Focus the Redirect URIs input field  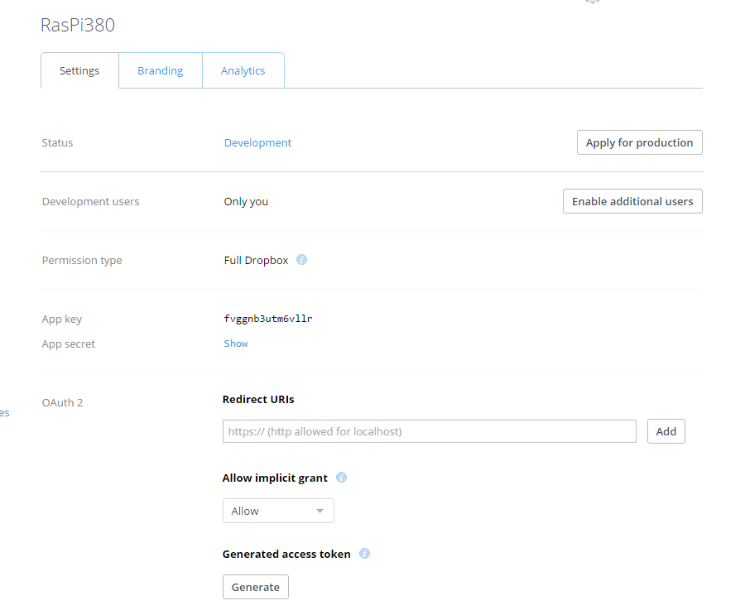[x=429, y=431]
